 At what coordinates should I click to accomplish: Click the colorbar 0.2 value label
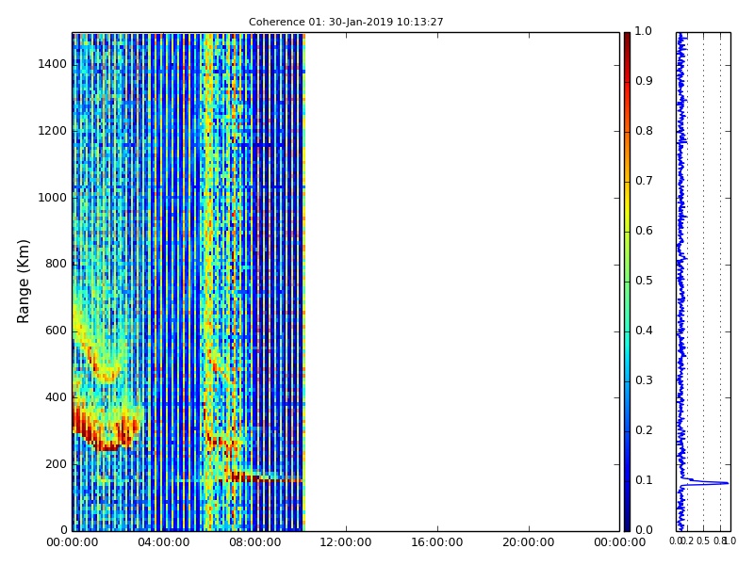point(644,430)
